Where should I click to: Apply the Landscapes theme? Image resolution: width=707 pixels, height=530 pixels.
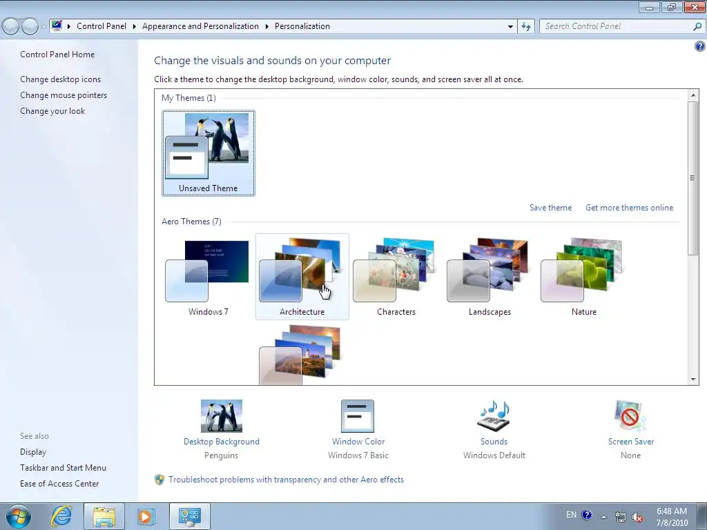[x=490, y=277]
